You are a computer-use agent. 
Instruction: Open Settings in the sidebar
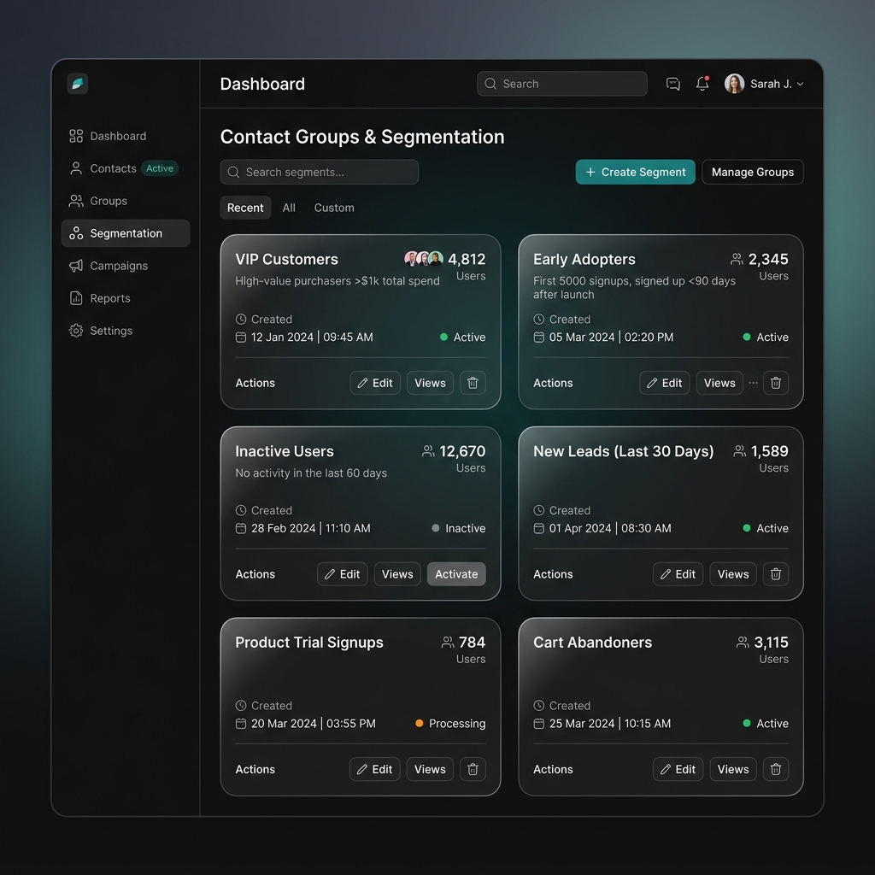pos(101,331)
